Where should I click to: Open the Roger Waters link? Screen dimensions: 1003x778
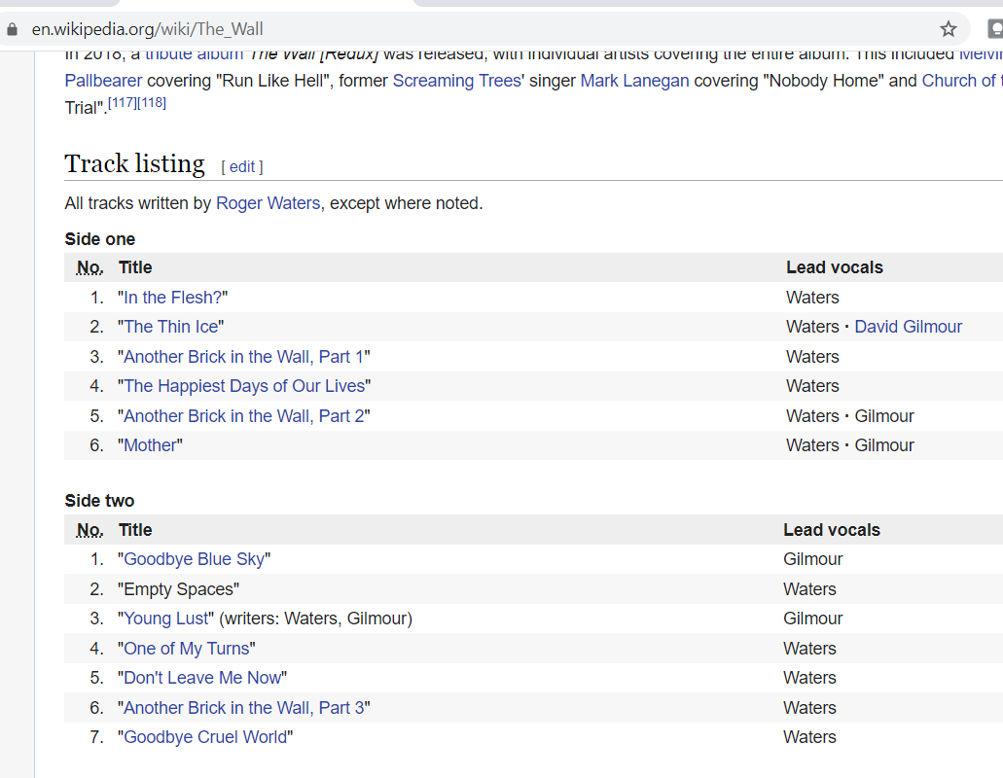(269, 203)
